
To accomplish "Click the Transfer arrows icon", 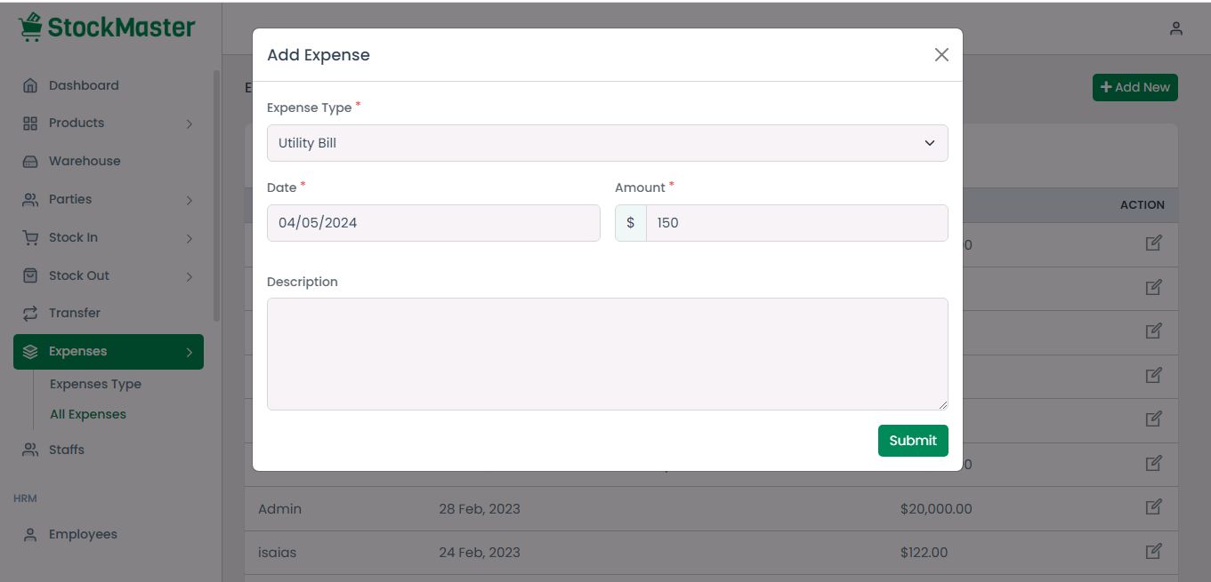I will click(x=30, y=314).
